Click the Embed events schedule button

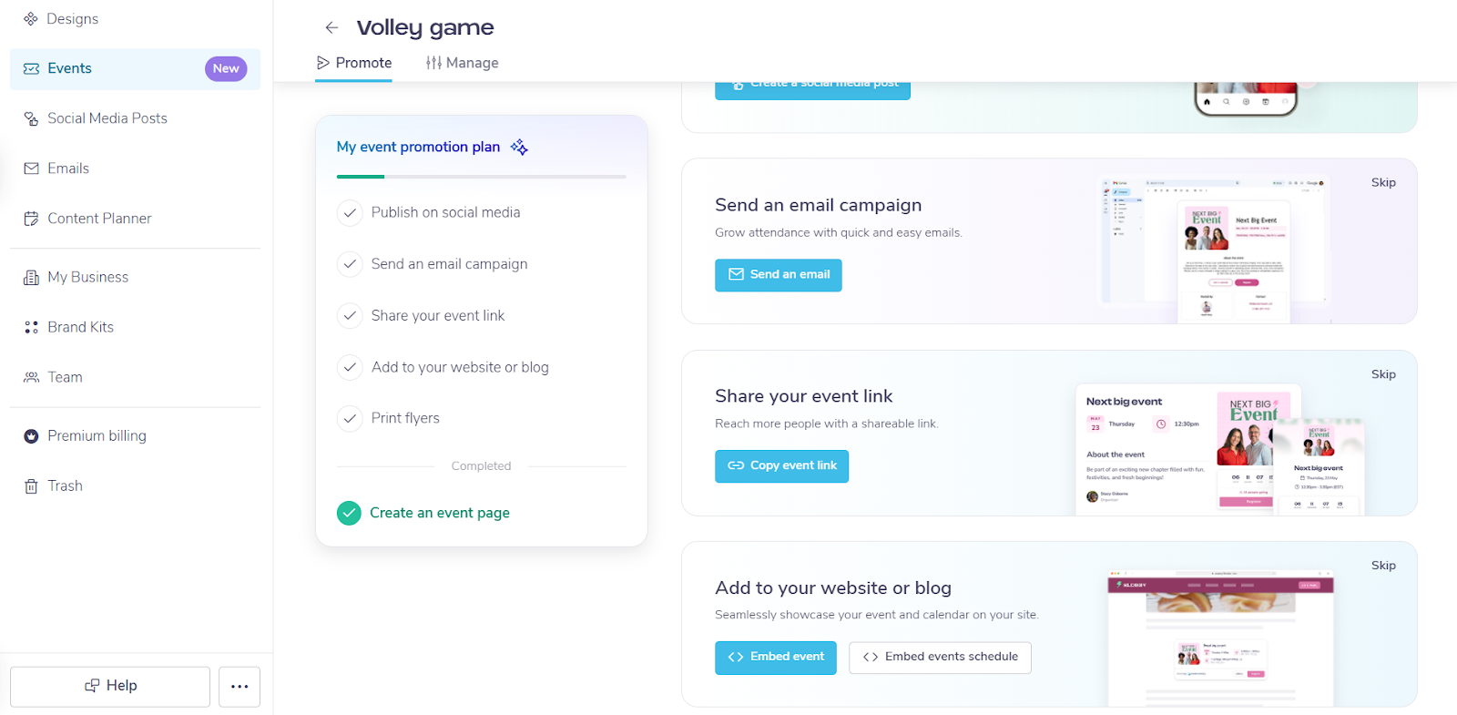[940, 658]
